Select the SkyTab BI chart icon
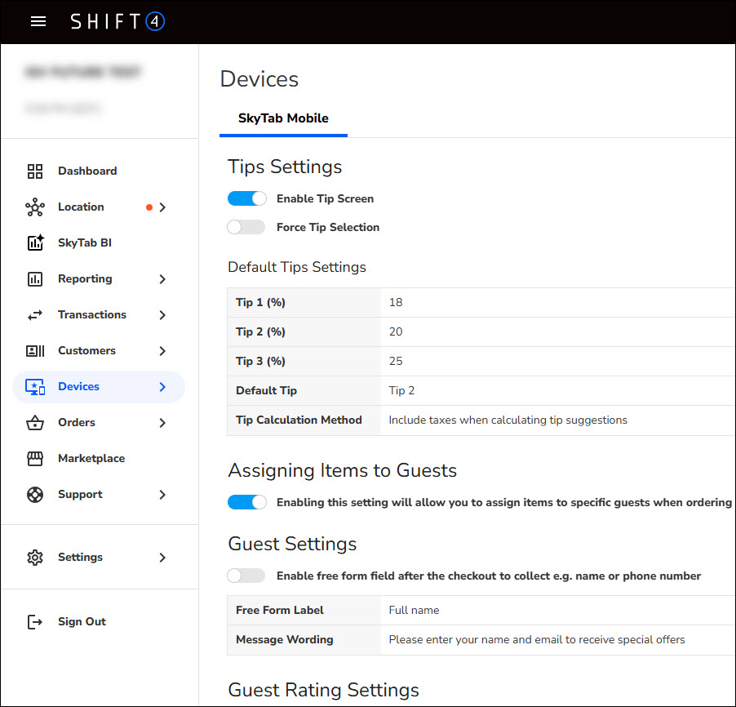736x707 pixels. pyautogui.click(x=35, y=242)
